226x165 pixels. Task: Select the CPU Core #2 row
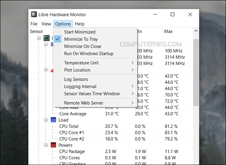pos(111,139)
